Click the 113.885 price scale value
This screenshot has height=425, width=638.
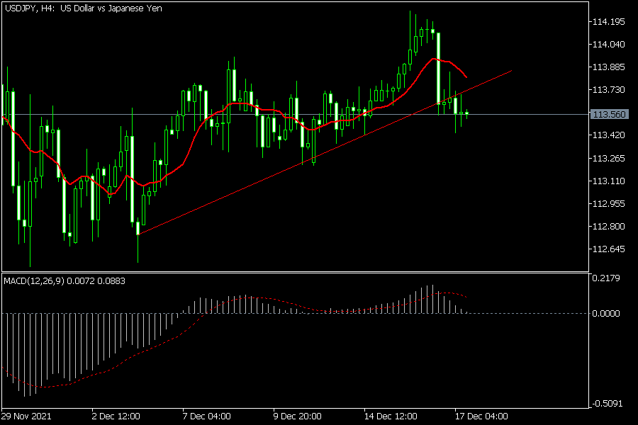click(609, 67)
